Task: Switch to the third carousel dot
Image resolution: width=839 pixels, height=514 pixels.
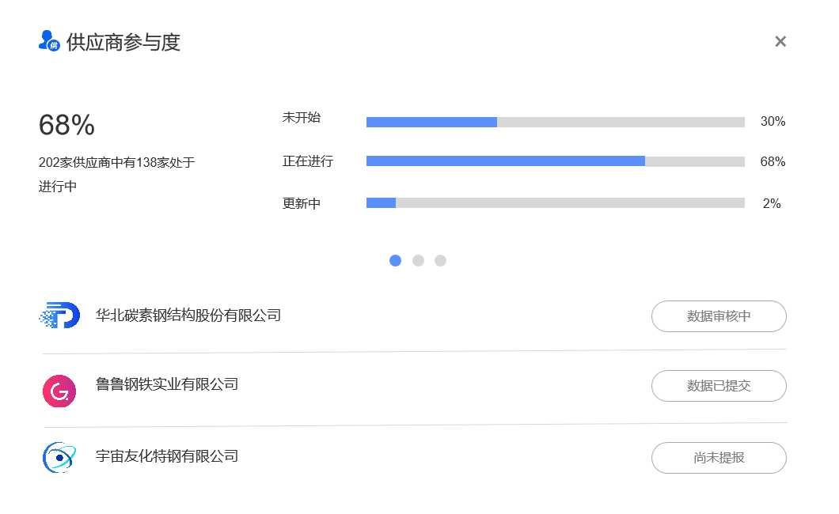Action: (x=440, y=260)
